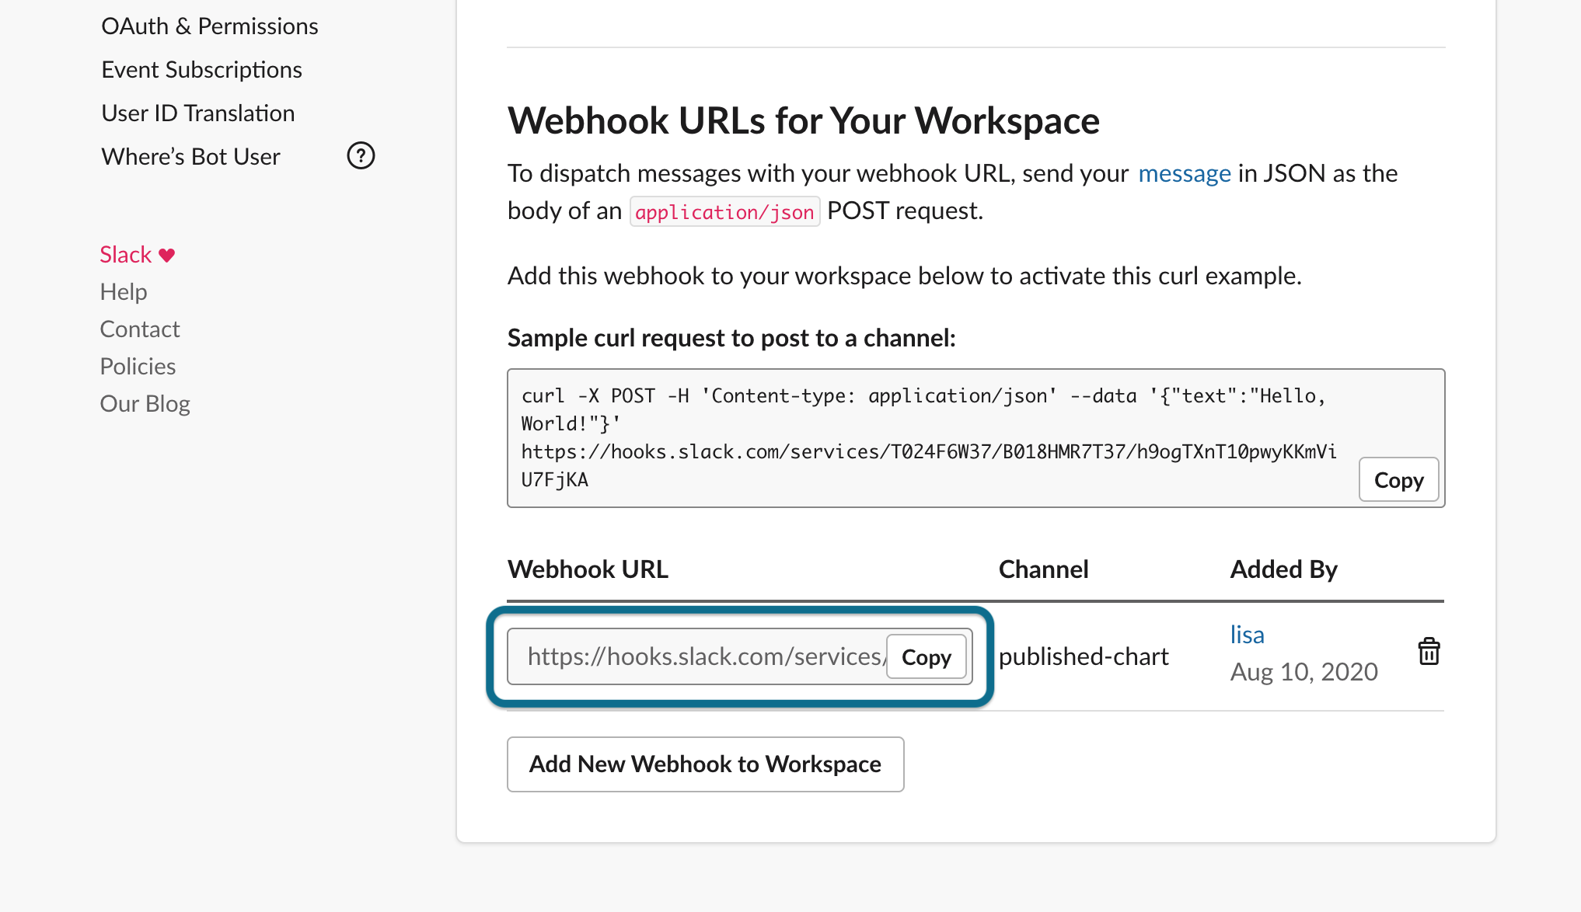Viewport: 1581px width, 912px height.
Task: Click the help question mark icon
Action: click(x=361, y=156)
